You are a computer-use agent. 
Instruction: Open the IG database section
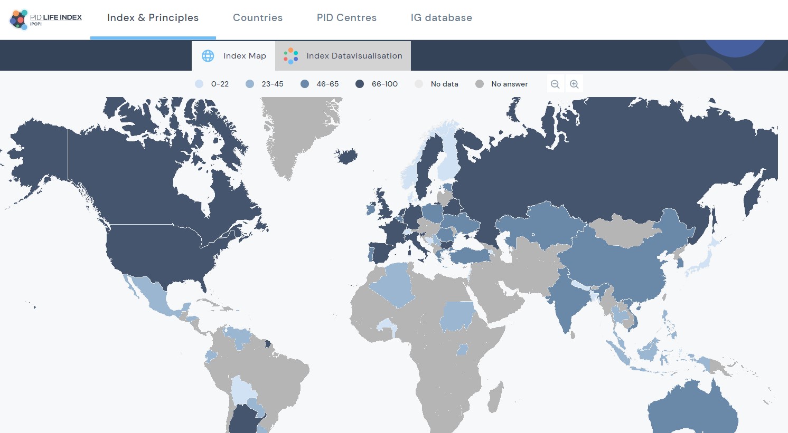[x=442, y=17]
